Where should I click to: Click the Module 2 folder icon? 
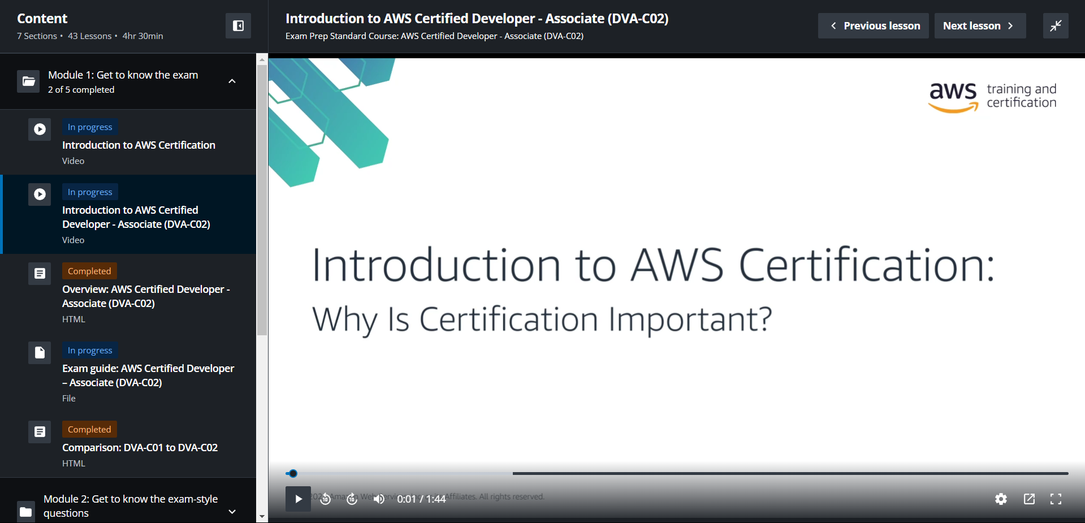(26, 512)
